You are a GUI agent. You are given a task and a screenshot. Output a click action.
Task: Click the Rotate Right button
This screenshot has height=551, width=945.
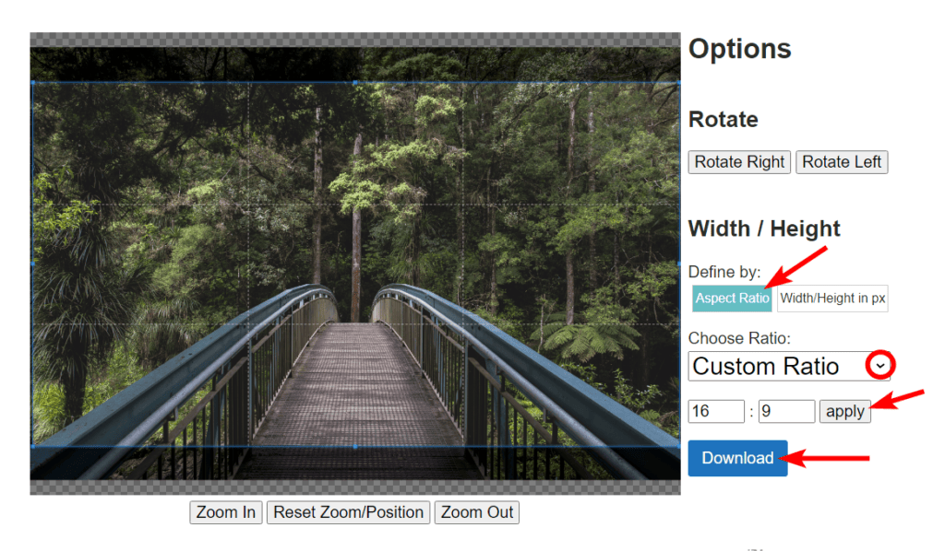coord(739,162)
